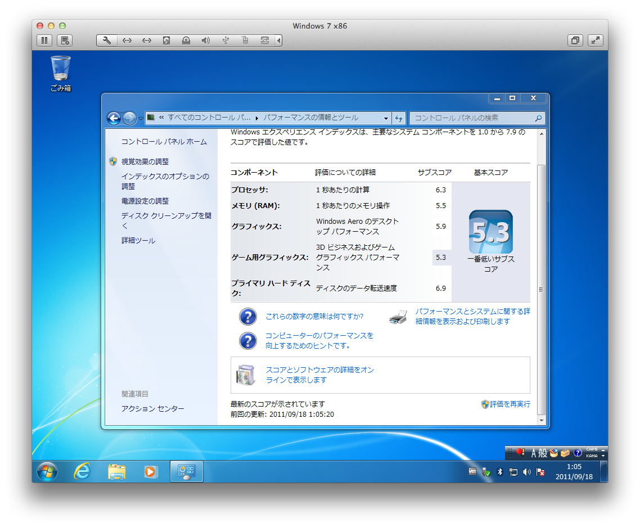Launch Windows Media Player from taskbar
This screenshot has height=527, width=640.
tap(151, 471)
